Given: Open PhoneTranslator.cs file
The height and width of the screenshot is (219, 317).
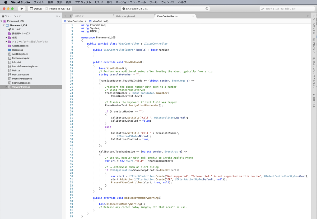Looking at the screenshot, I should coord(22,79).
